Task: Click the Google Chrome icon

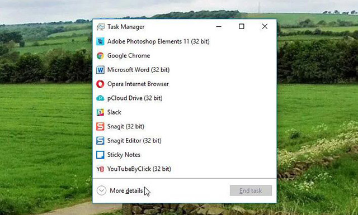Action: point(100,56)
